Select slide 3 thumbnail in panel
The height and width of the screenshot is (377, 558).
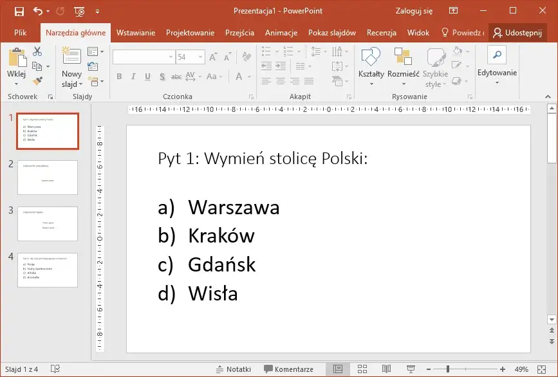(48, 223)
